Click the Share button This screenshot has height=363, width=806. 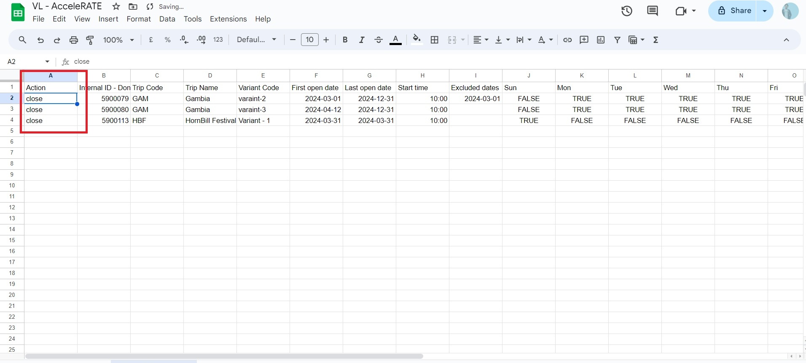tap(734, 11)
